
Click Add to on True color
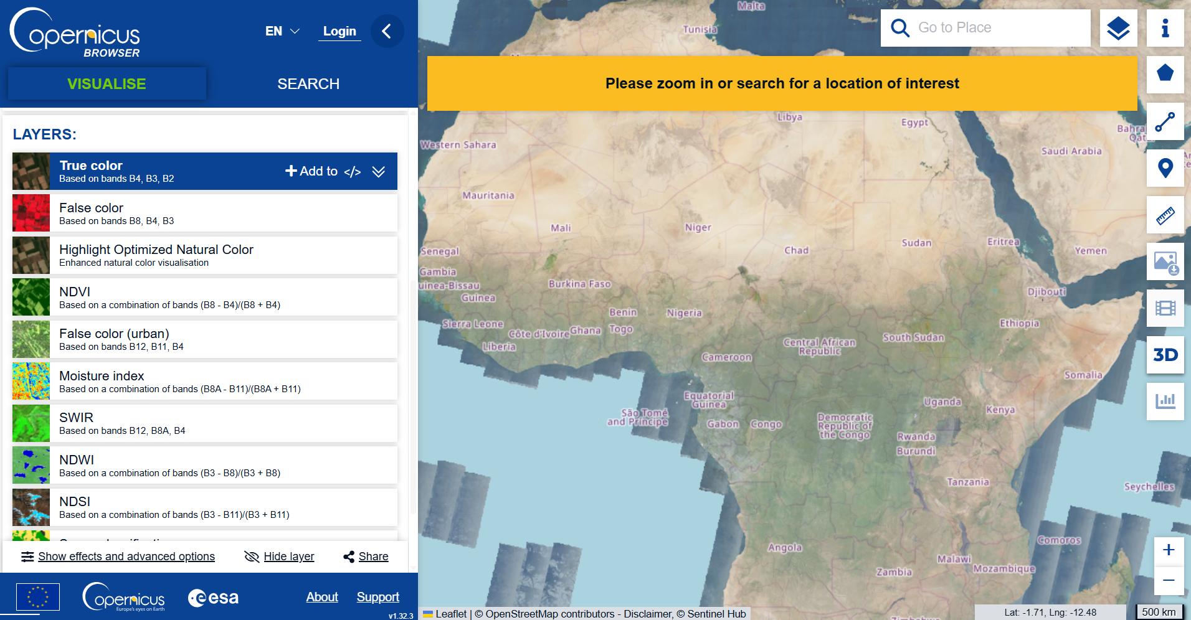[311, 171]
